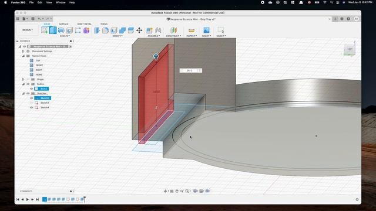Open the Construct dropdown menu
Viewport: 376px width, 211px height.
point(174,36)
